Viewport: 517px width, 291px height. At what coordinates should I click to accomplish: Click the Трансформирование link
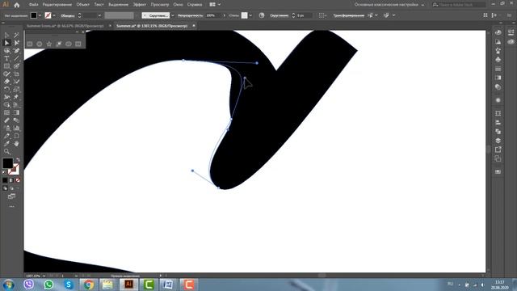[x=348, y=15]
